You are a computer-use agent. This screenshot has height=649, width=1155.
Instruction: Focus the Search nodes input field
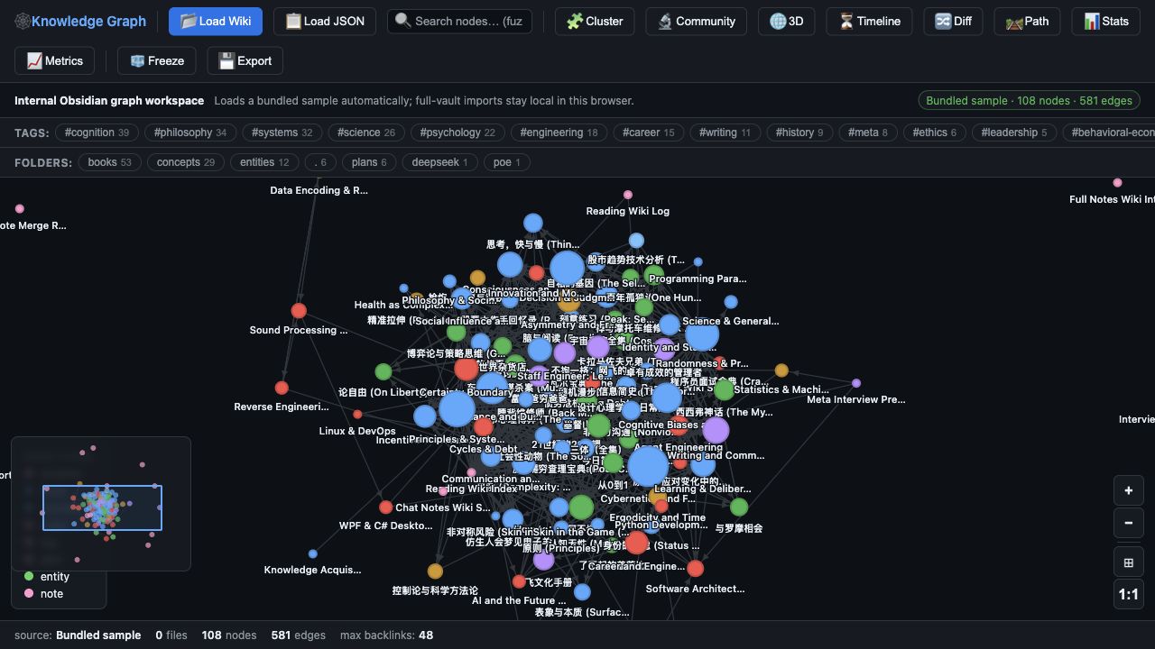(459, 21)
